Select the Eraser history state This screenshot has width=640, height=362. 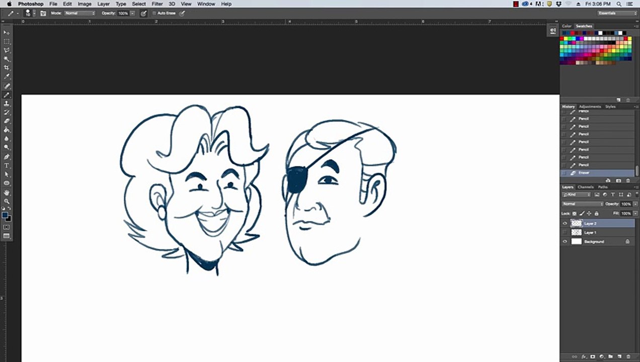click(597, 173)
